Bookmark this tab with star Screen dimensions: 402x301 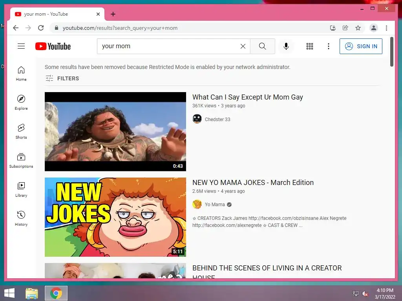(358, 28)
